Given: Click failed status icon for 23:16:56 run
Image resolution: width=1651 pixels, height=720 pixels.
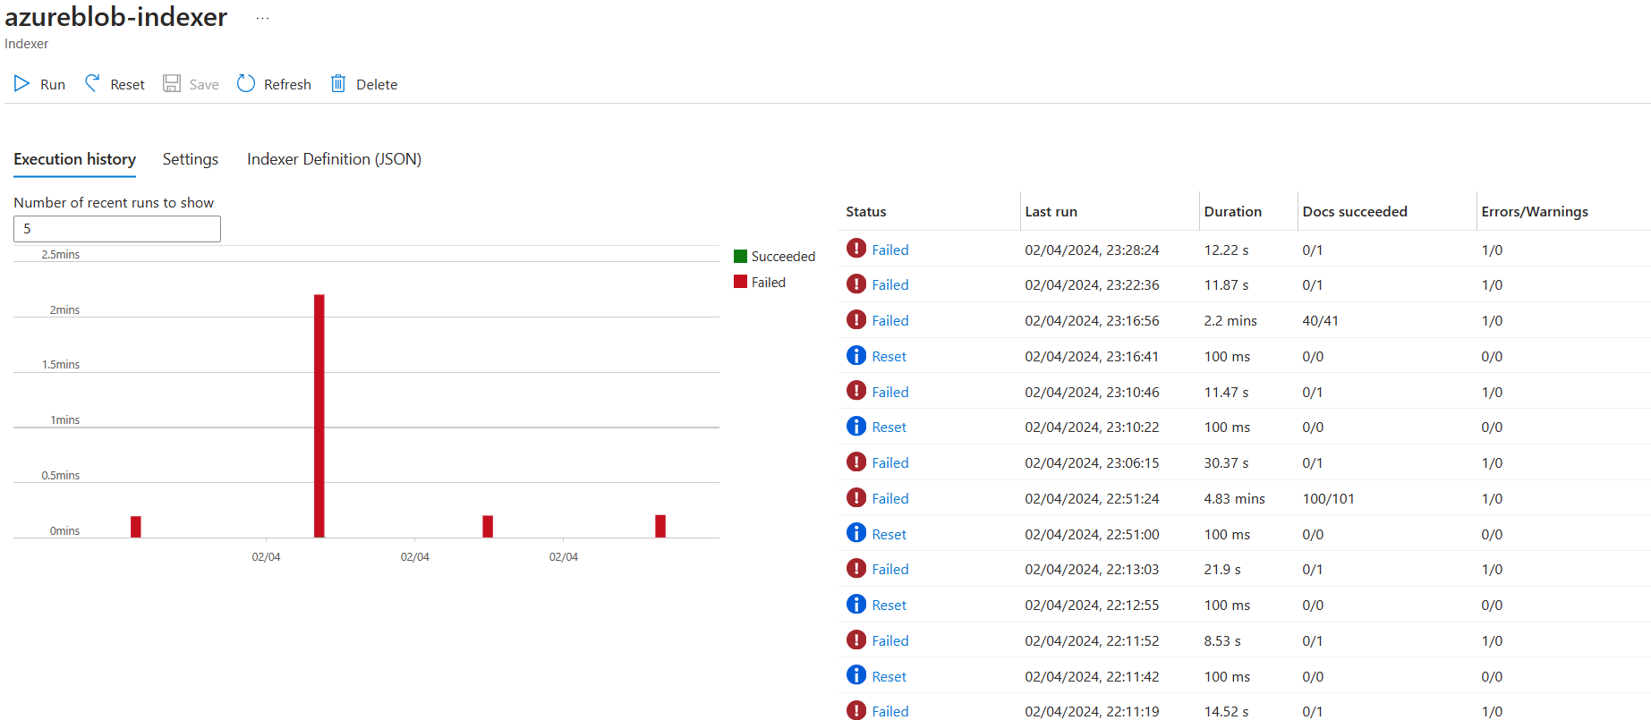Looking at the screenshot, I should (x=856, y=319).
